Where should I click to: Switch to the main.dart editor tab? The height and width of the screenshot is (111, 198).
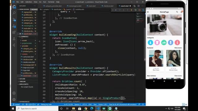(91, 6)
